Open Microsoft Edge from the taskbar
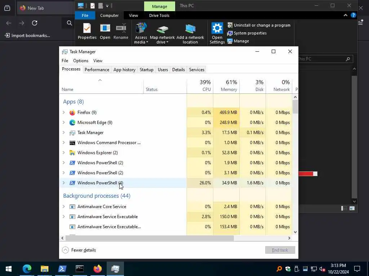369x276 pixels. 27,269
